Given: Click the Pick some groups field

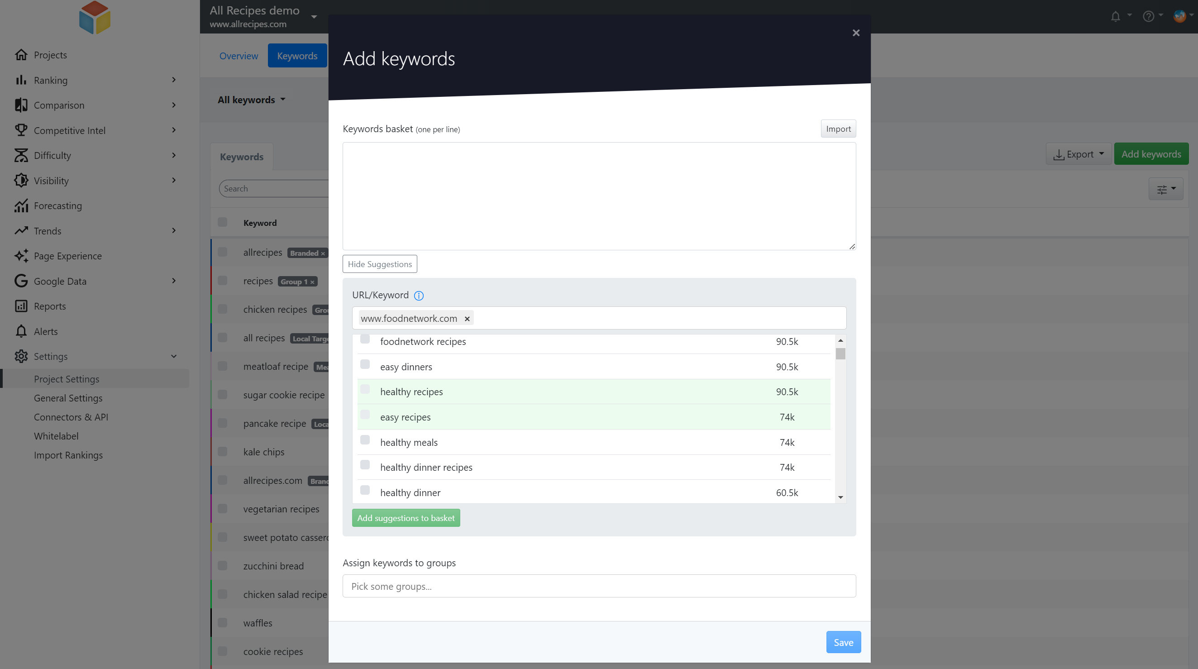Looking at the screenshot, I should pyautogui.click(x=598, y=586).
